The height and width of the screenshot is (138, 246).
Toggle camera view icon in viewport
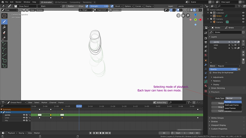(x=178, y=16)
